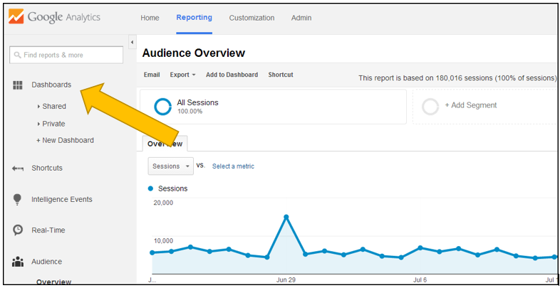Switch to the Customization tab

click(252, 18)
